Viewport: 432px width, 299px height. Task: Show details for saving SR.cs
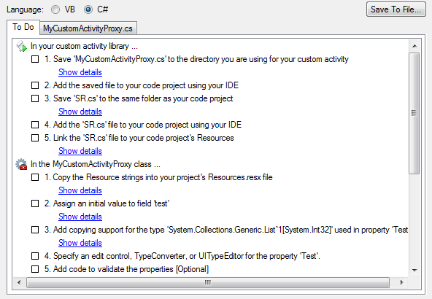click(x=80, y=112)
